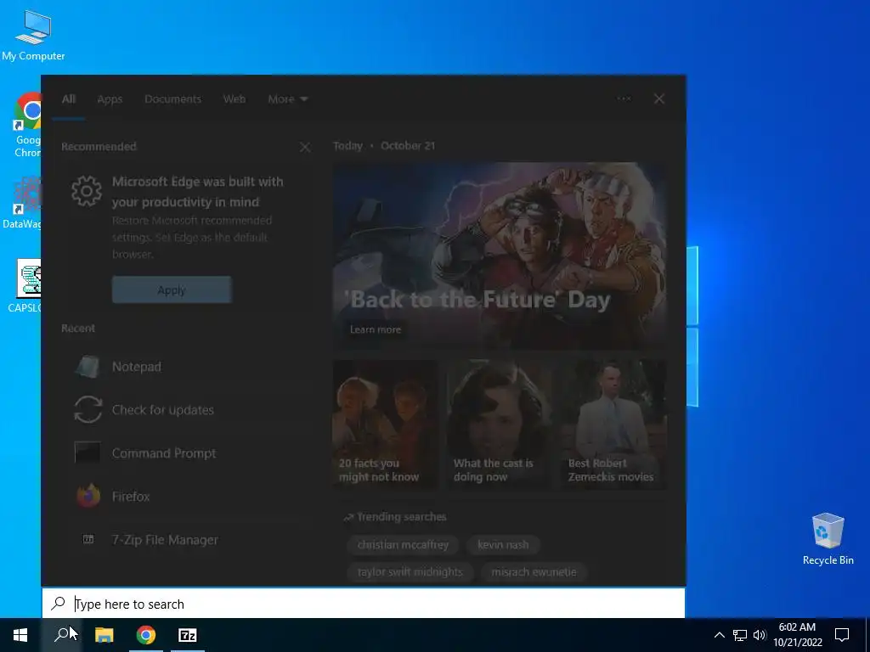This screenshot has height=652, width=870.
Task: Open 'What the cast is doing now' card
Action: click(500, 424)
